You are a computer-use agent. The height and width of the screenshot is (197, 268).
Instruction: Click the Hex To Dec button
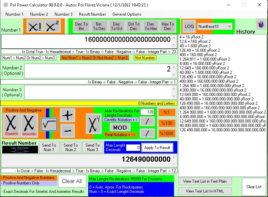point(168,26)
